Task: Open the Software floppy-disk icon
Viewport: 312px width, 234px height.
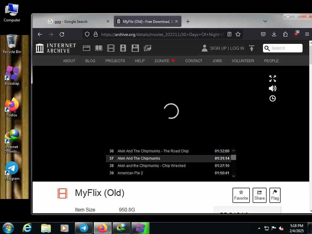Action: tap(135, 48)
